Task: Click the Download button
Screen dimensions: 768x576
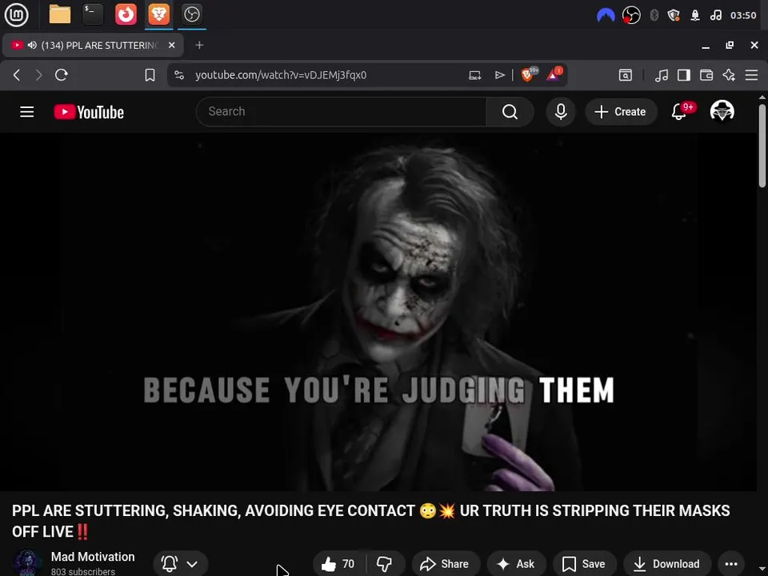Action: (x=666, y=564)
